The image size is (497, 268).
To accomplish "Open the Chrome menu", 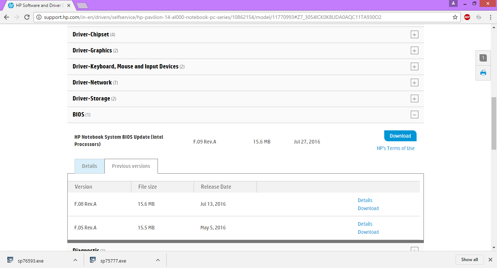I will tap(490, 17).
